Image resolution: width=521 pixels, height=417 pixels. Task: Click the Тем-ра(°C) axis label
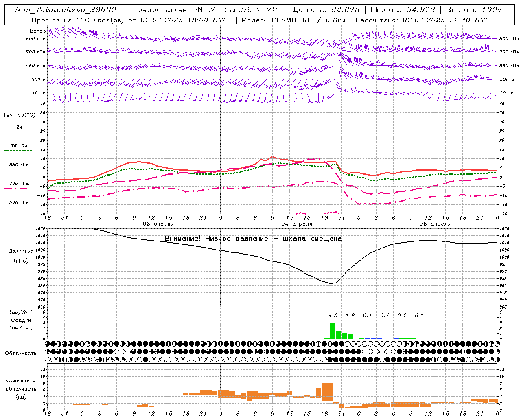pyautogui.click(x=19, y=115)
